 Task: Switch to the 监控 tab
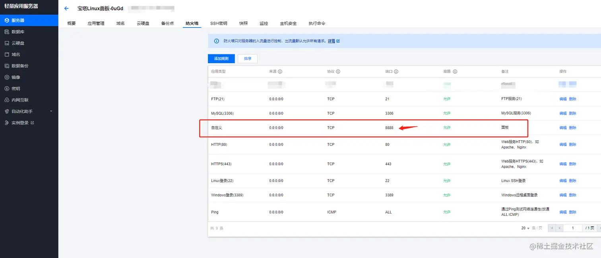coord(264,23)
